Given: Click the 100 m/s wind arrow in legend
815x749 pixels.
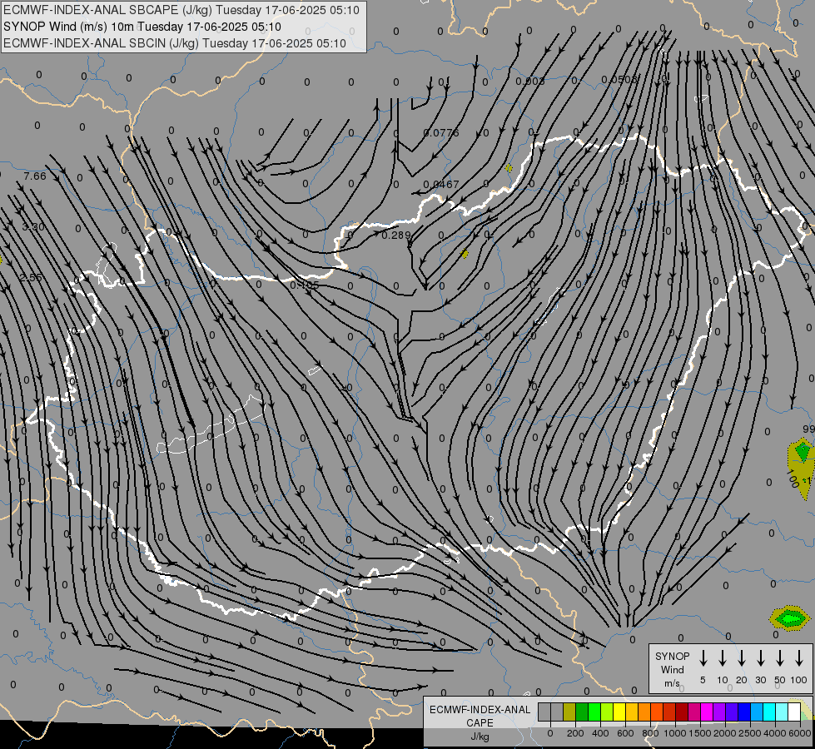Looking at the screenshot, I should click(x=799, y=658).
